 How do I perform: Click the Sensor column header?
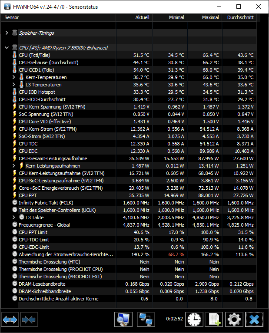click(x=58, y=17)
